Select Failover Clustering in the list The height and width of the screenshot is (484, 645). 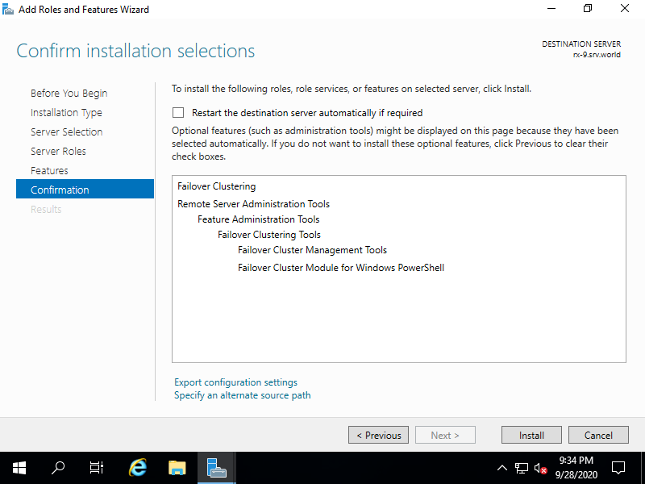click(216, 186)
